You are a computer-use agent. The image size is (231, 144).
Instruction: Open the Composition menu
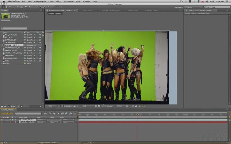click(40, 2)
